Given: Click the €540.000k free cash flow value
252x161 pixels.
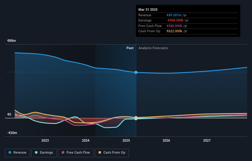Looking at the screenshot, I should 174,26.
